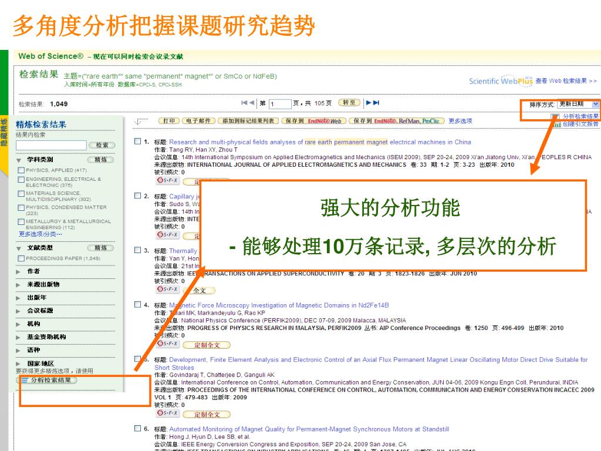Expand 出版年 refine section
Image resolution: width=601 pixels, height=451 pixels.
pyautogui.click(x=18, y=298)
